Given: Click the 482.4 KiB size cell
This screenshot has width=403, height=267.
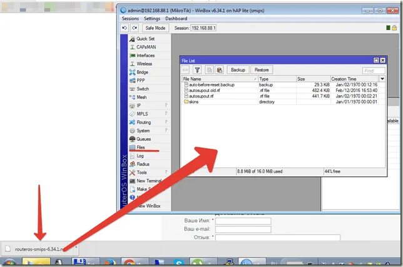Looking at the screenshot, I should [x=321, y=91].
